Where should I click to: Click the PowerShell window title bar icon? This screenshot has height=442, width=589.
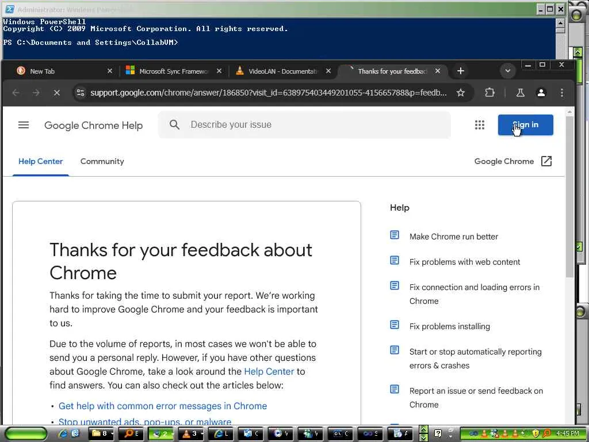pyautogui.click(x=10, y=9)
